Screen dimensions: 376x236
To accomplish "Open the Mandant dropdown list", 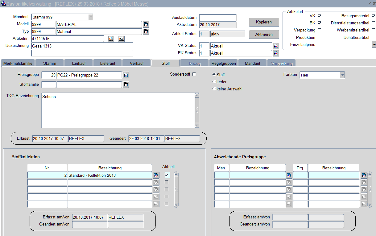I will coord(90,17).
